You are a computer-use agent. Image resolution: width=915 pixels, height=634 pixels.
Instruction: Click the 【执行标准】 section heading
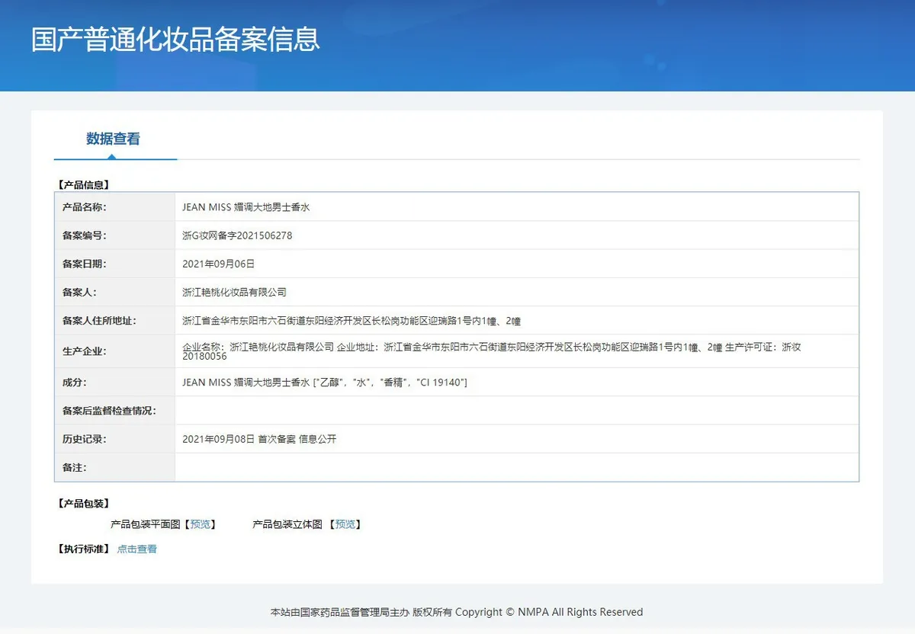click(84, 549)
